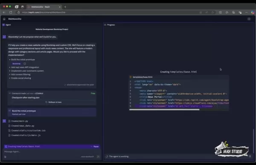Click the WebNewsSite project name
The image size is (256, 165).
click(15, 19)
